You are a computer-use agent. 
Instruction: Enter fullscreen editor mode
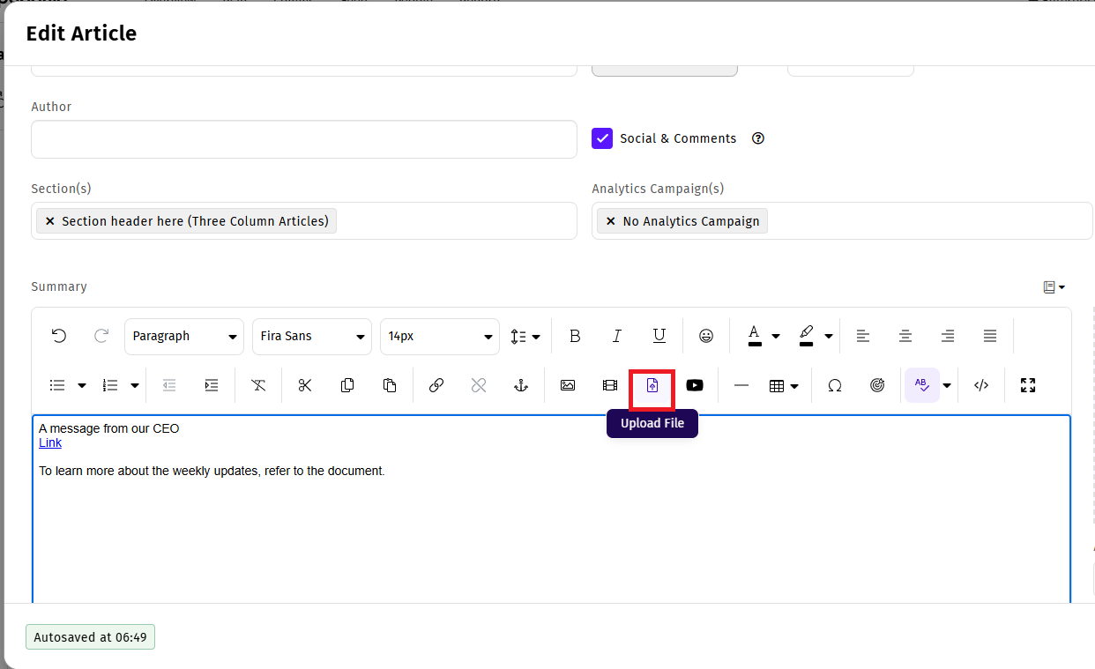[1027, 386]
